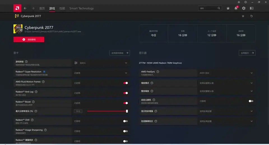
Task: Show help for 游戏体验
Action: pos(26,62)
